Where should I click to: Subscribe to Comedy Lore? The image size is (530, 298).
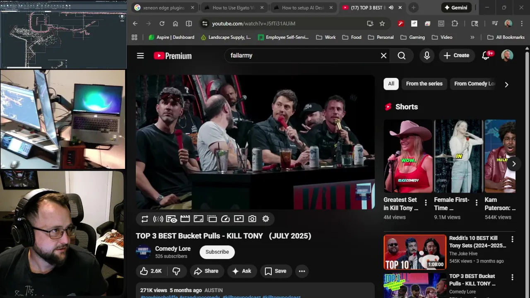point(217,252)
